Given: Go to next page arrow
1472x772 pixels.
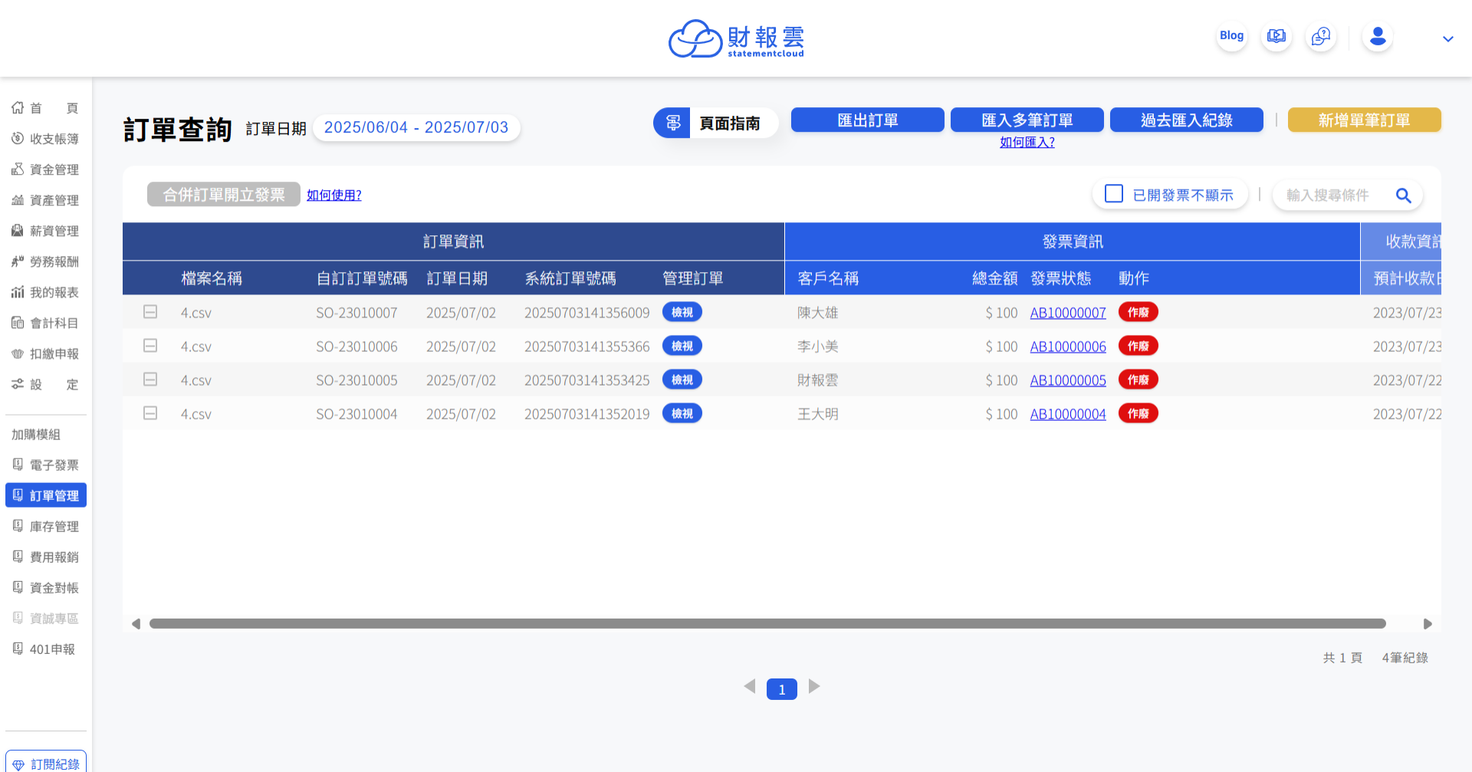Looking at the screenshot, I should point(814,686).
